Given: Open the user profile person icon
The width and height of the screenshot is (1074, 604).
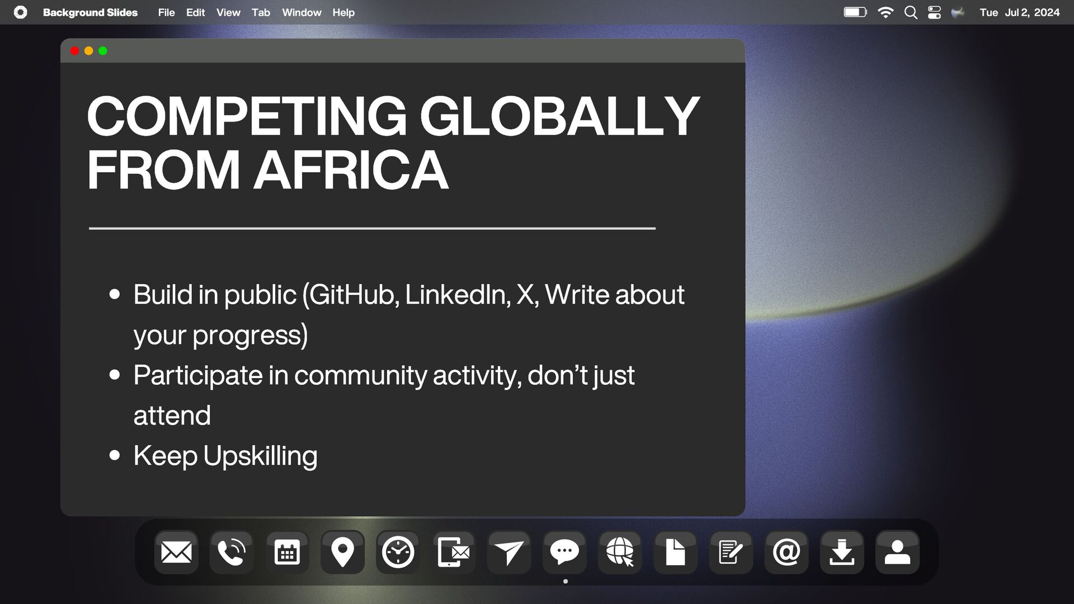Looking at the screenshot, I should (x=897, y=553).
